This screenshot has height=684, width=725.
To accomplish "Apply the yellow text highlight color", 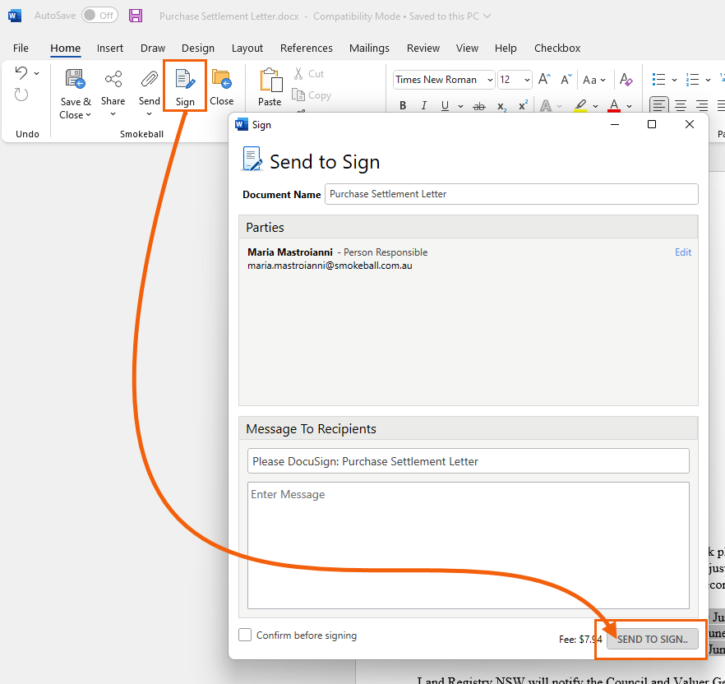I will pos(580,106).
